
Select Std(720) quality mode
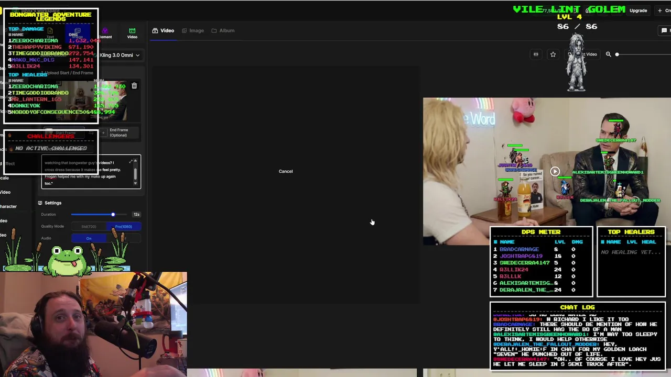[x=89, y=227]
